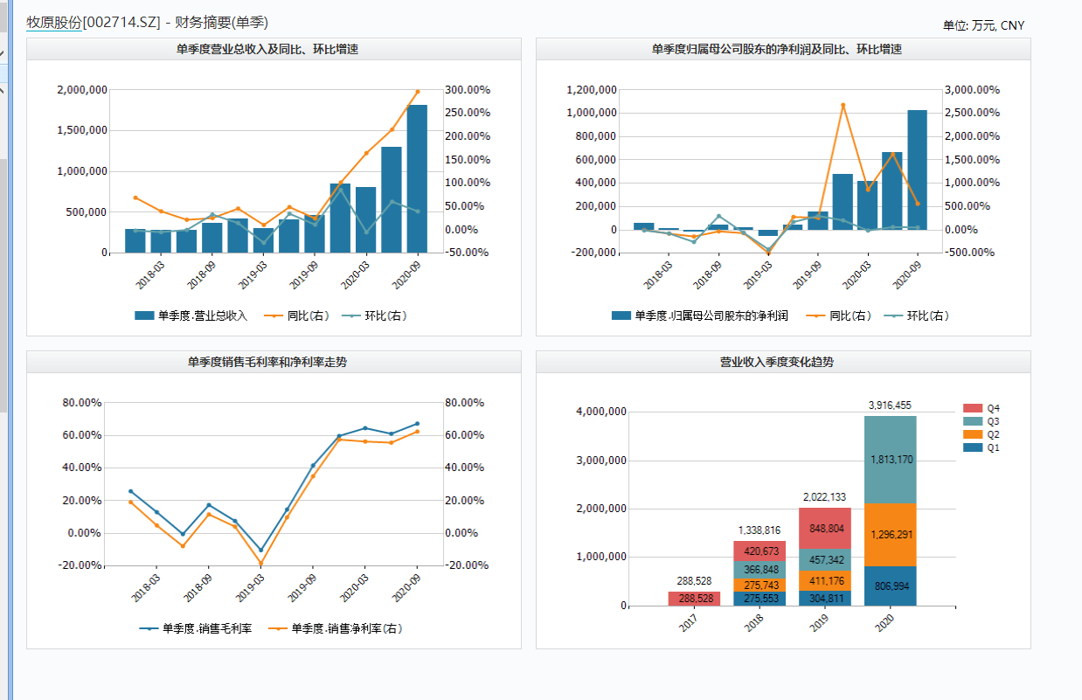This screenshot has width=1082, height=700.
Task: Click the 3,000.00% right-axis value in the net profit chart
Action: [x=972, y=90]
